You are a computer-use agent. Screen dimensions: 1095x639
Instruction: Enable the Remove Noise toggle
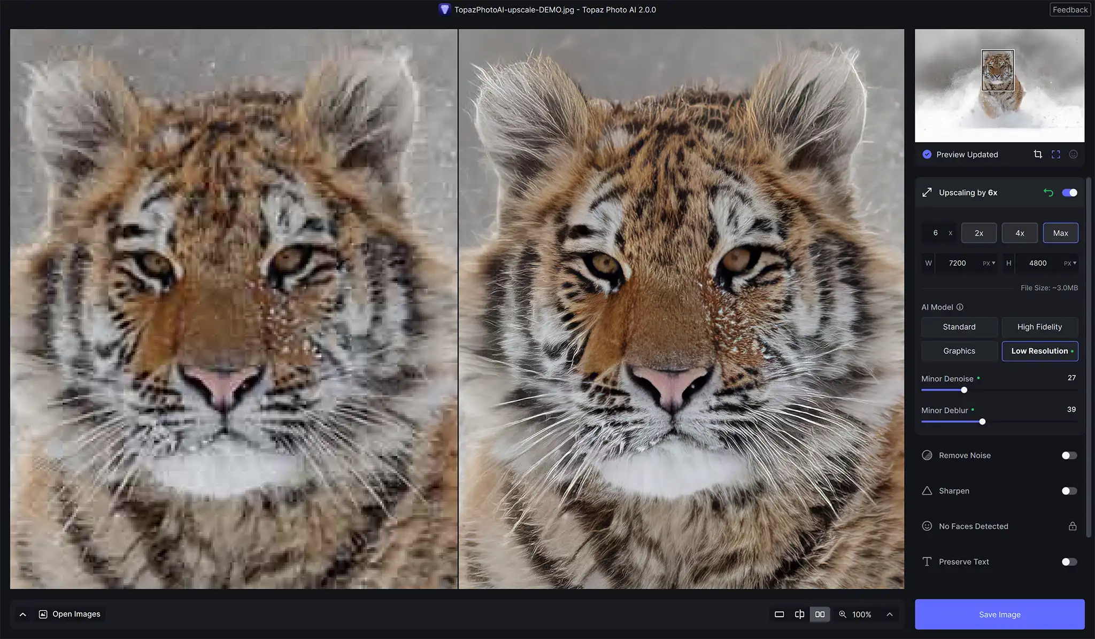tap(1069, 456)
